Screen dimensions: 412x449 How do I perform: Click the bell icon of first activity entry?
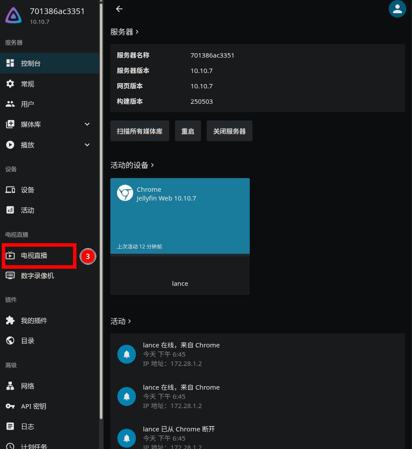tap(127, 354)
